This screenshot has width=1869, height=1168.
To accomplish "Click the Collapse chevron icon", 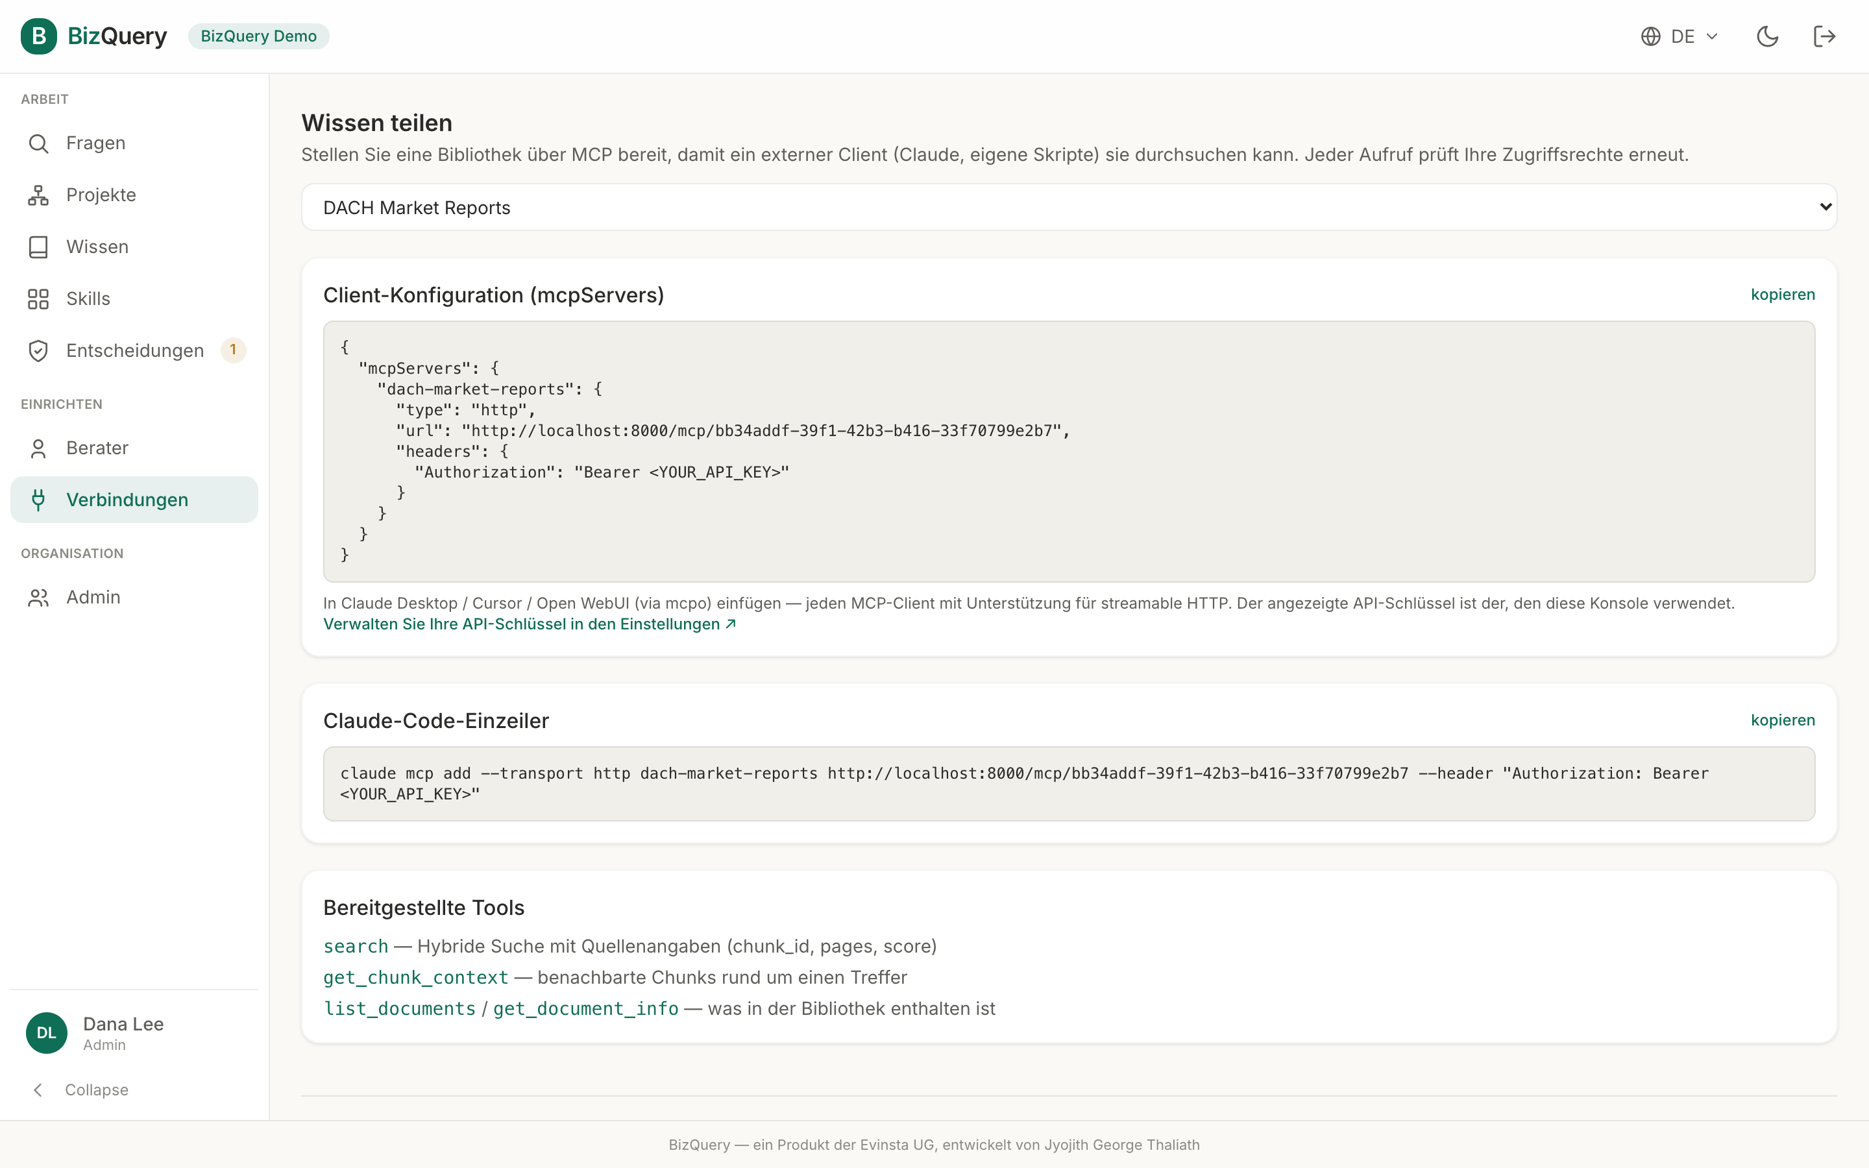I will [x=38, y=1090].
